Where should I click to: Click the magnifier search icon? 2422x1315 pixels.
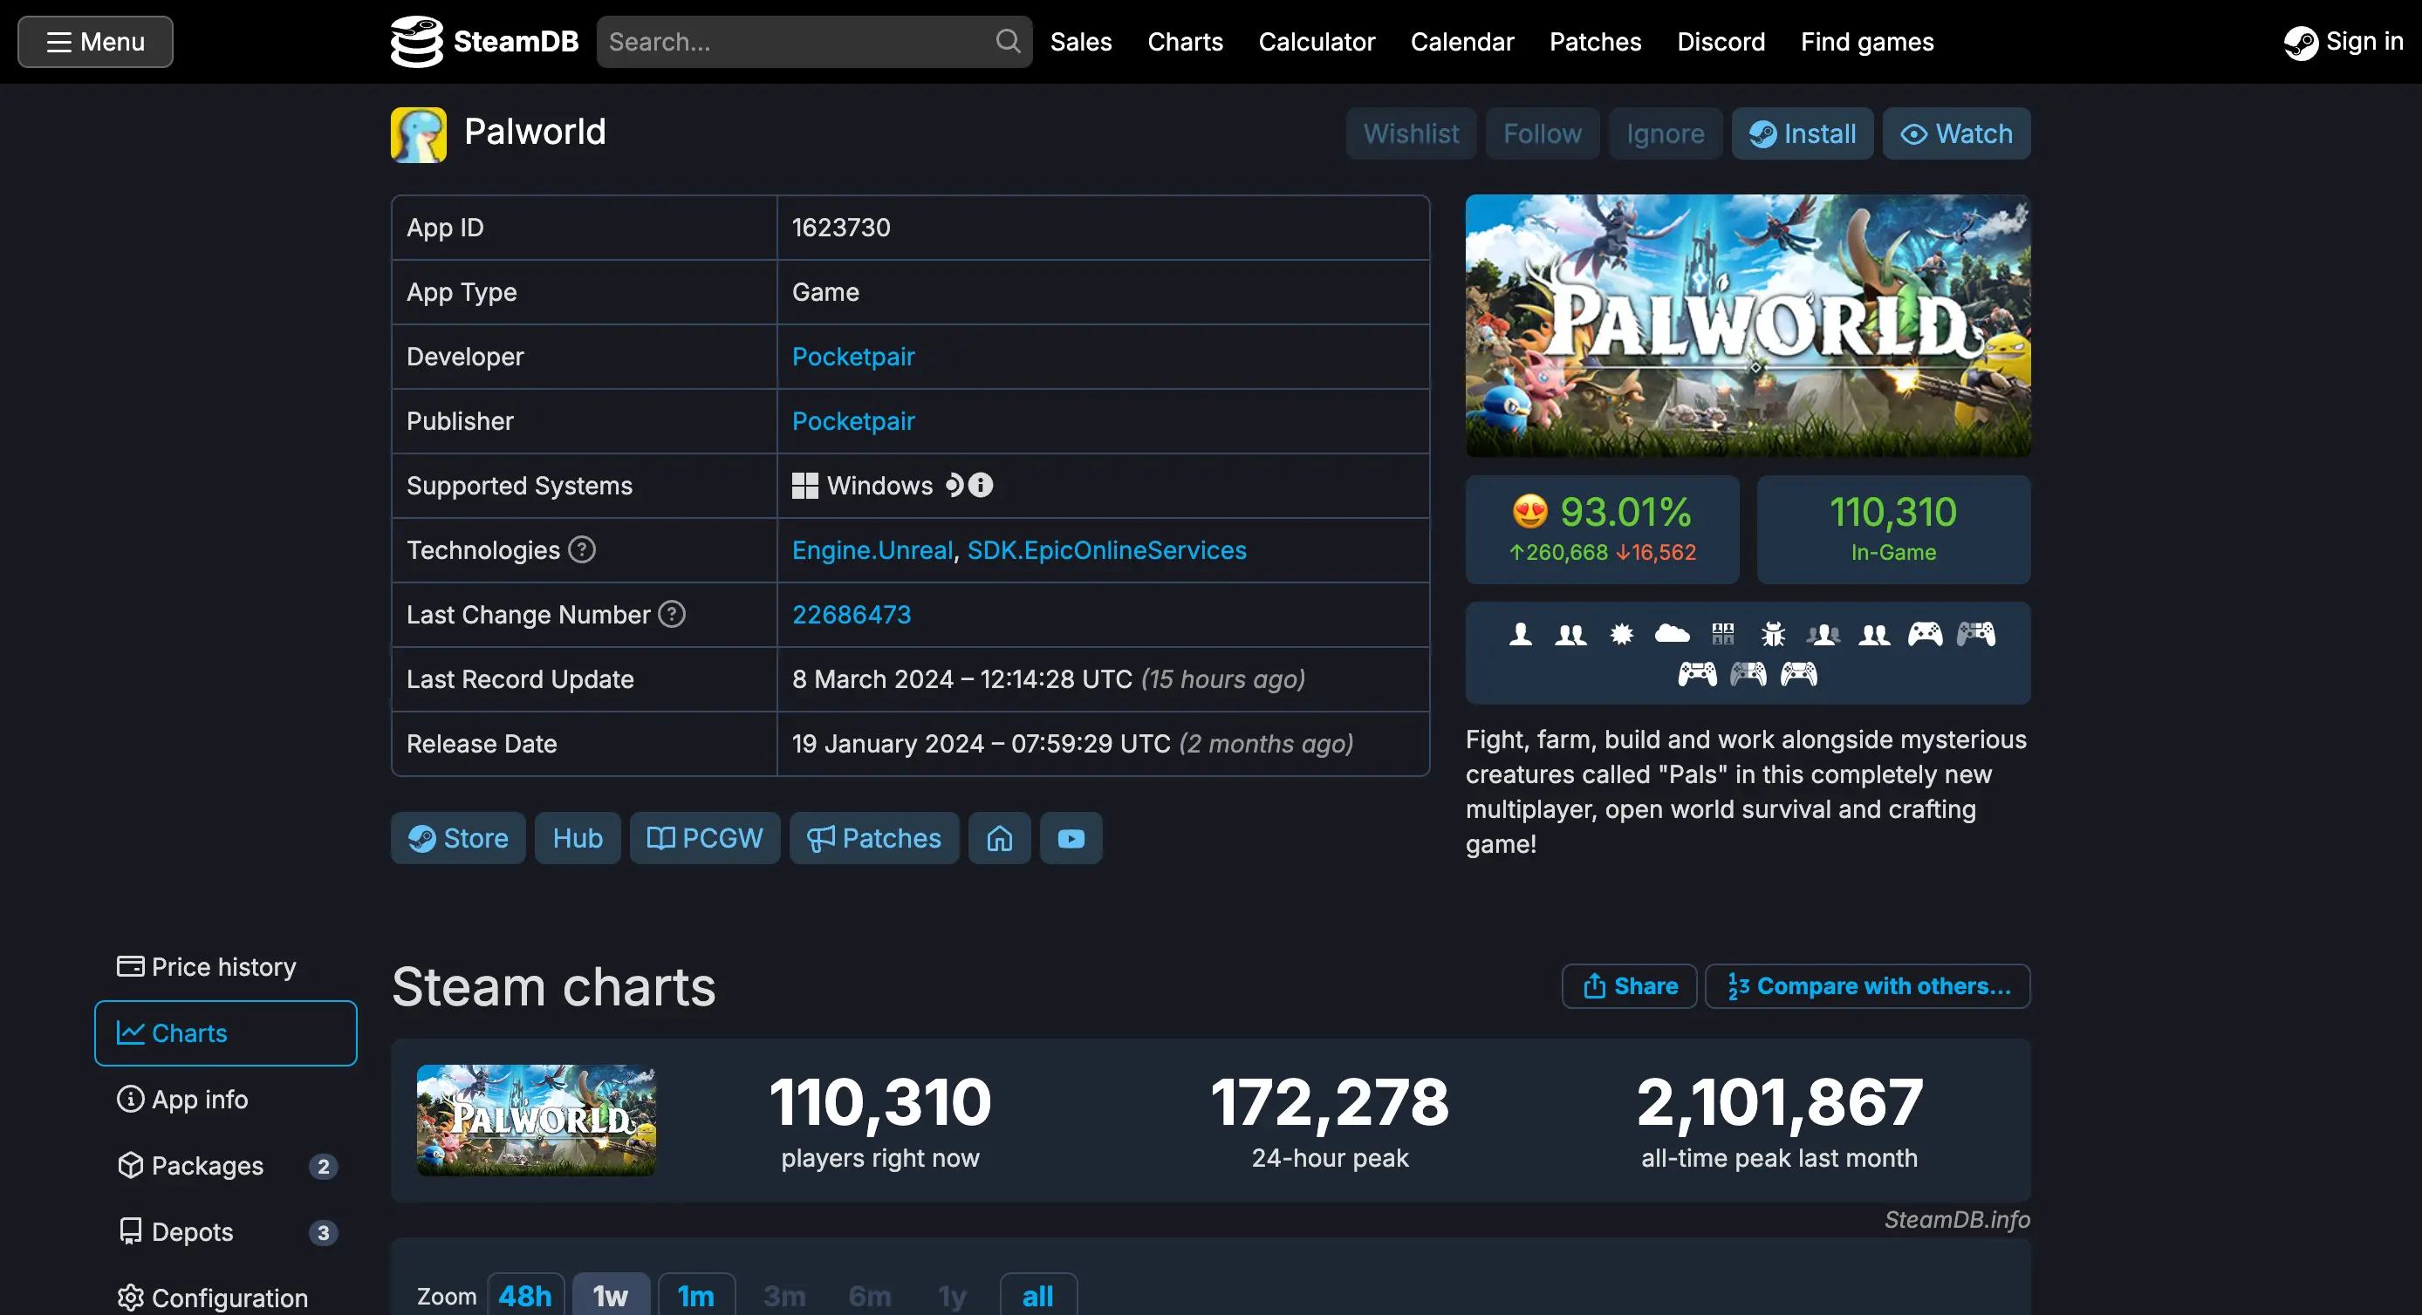pos(1008,41)
